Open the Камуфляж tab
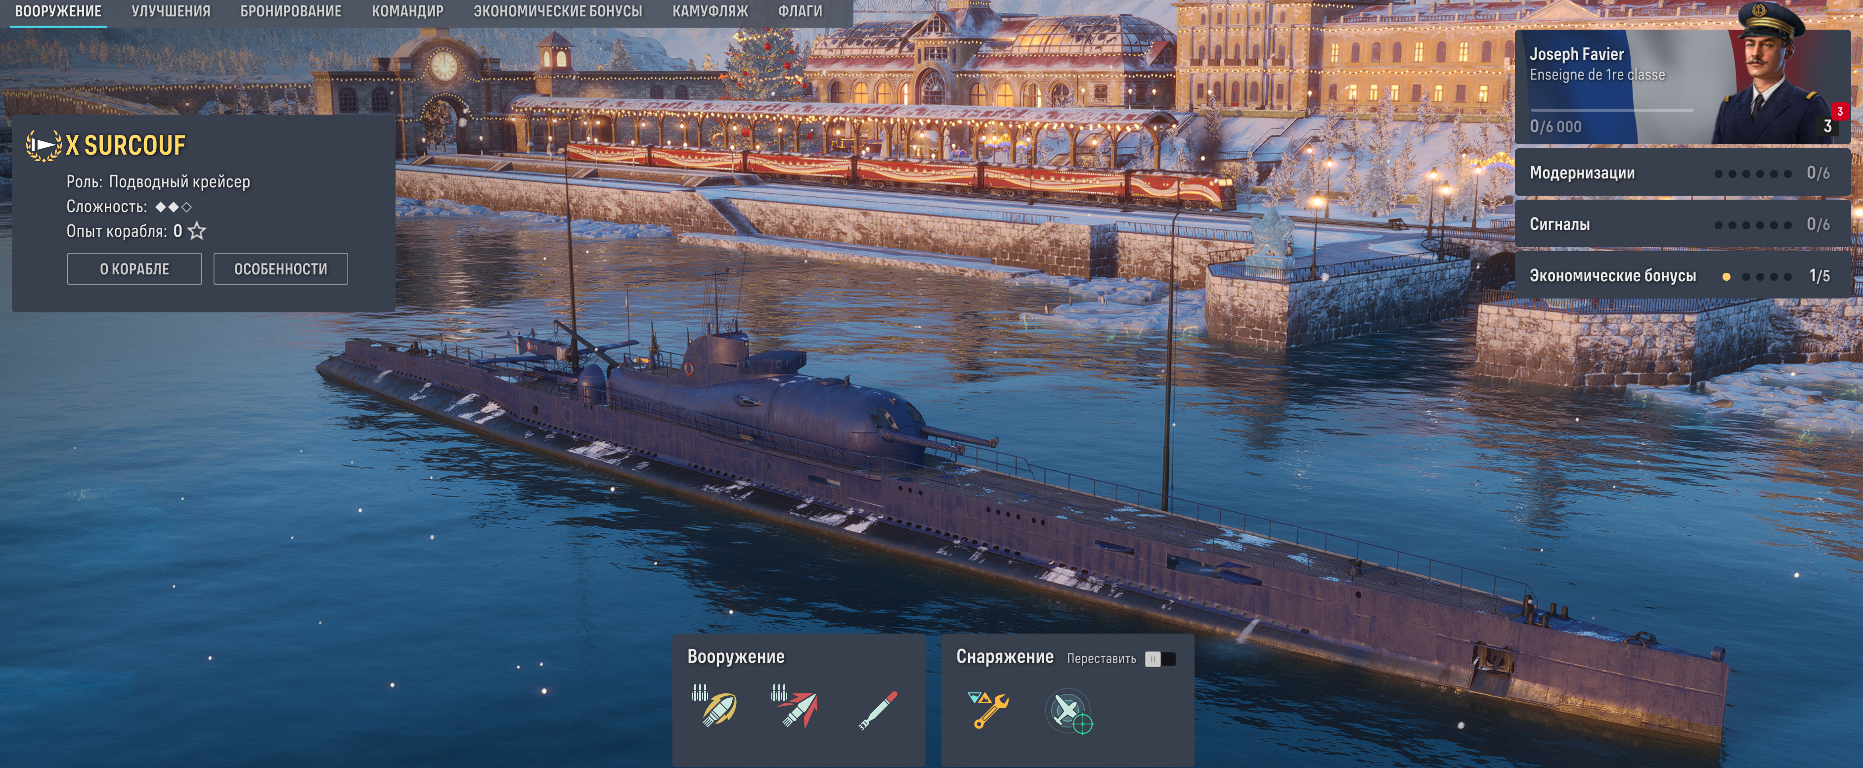 [710, 11]
